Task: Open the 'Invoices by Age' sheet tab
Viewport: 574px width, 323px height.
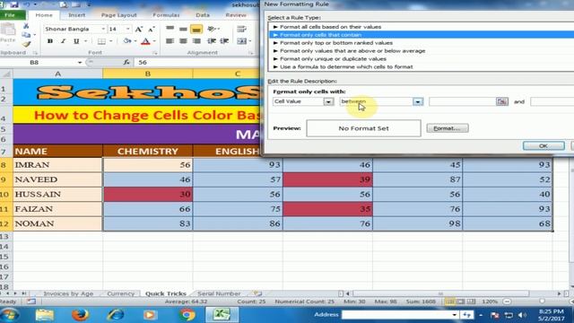Action: (68, 293)
